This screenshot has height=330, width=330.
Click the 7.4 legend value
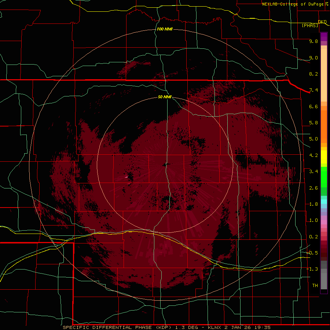coord(313,90)
